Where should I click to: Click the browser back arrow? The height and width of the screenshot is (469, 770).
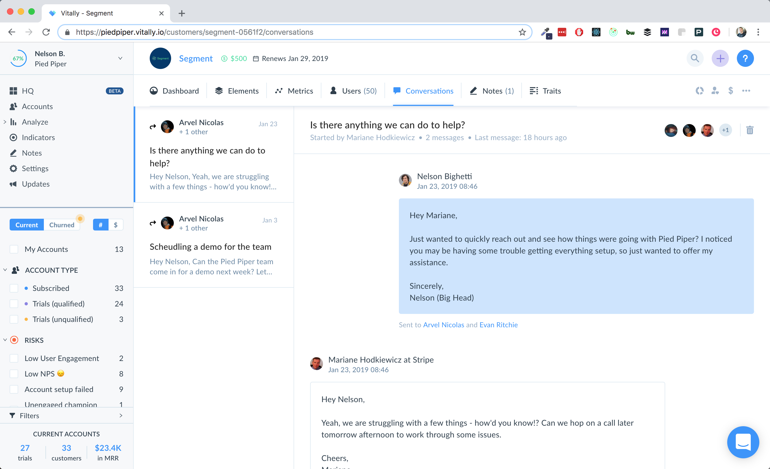[12, 32]
